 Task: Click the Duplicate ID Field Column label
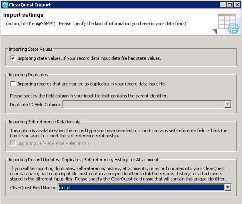[x=35, y=105]
